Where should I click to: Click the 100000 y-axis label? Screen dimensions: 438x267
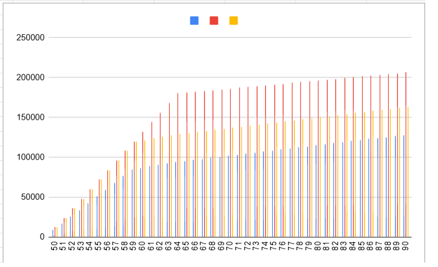(x=30, y=157)
